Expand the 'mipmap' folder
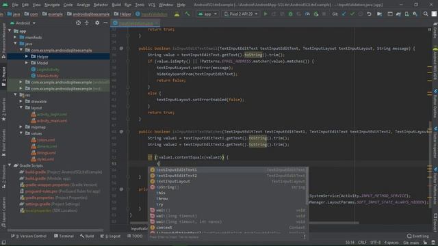The image size is (438, 246). click(x=21, y=127)
